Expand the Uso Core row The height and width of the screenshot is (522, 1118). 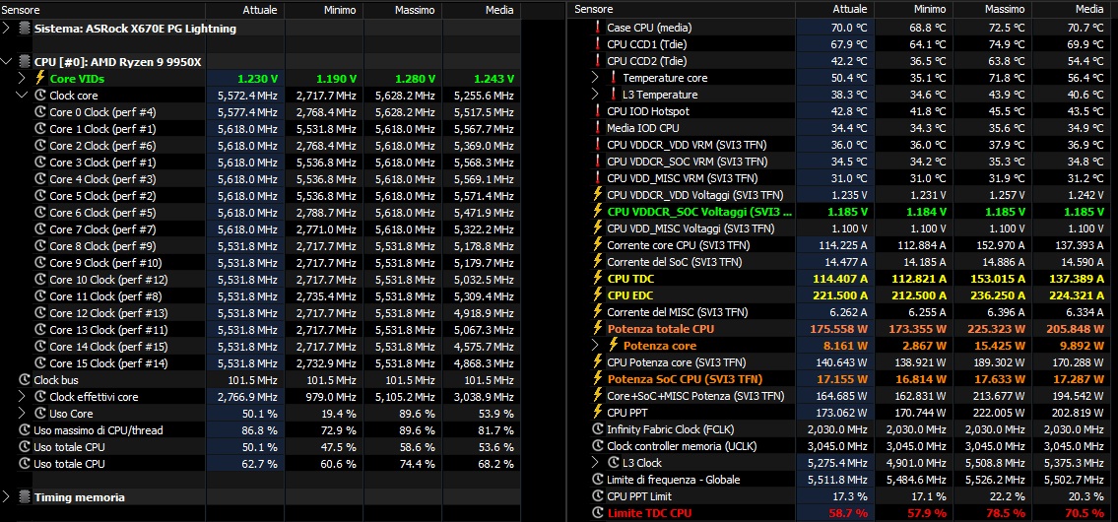22,414
